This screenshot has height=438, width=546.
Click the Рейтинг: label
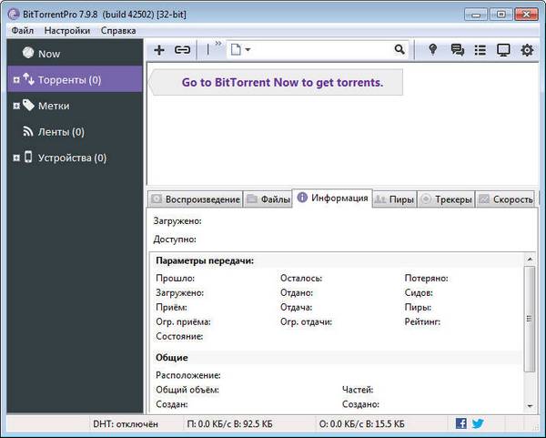pos(422,321)
